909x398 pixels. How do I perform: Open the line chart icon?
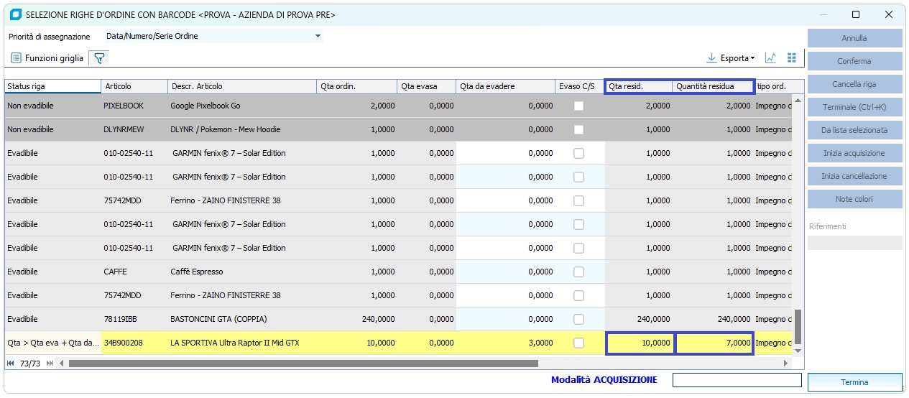tap(771, 58)
